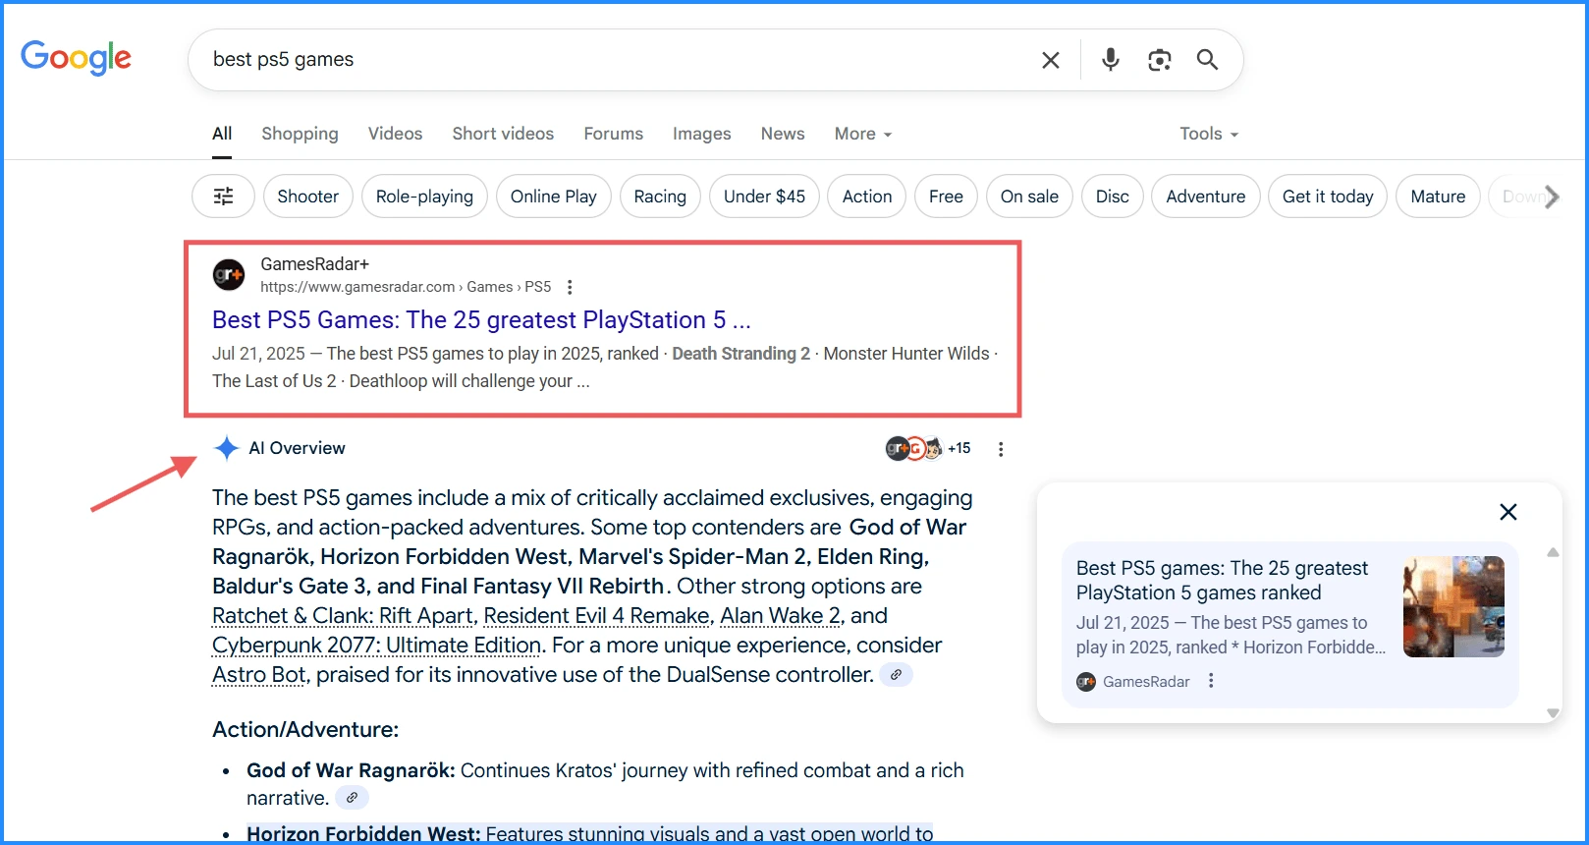Click the 'God of War Ragnarök:' bullet text
This screenshot has height=845, width=1589.
[x=351, y=770]
